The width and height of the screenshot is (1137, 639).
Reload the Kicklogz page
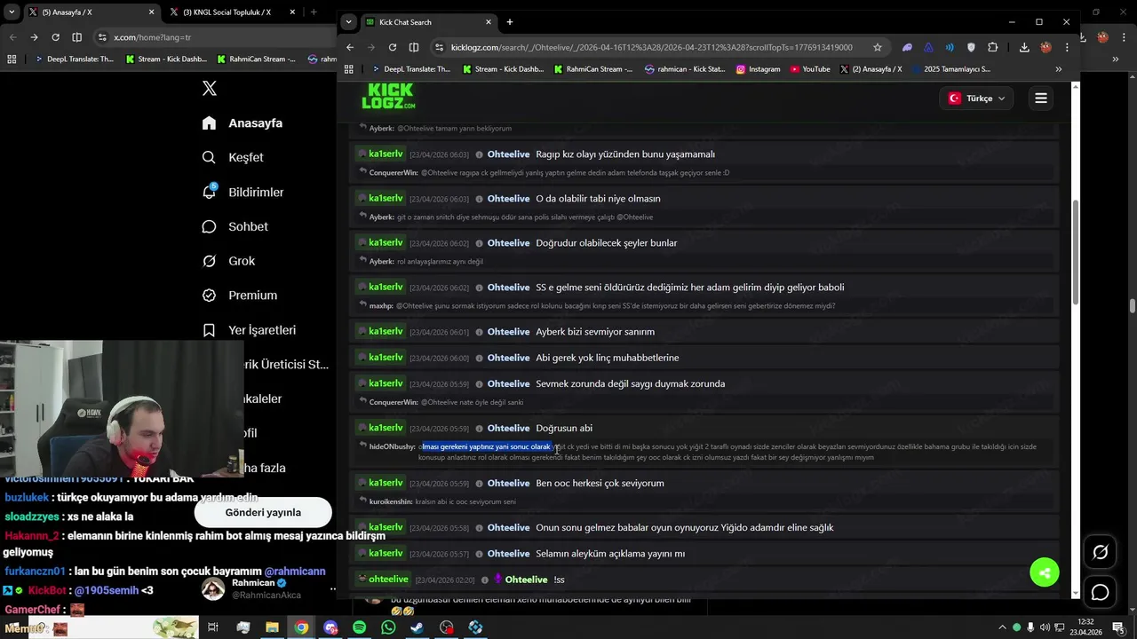coord(393,47)
